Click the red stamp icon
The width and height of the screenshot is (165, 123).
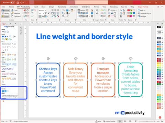coord(129,10)
